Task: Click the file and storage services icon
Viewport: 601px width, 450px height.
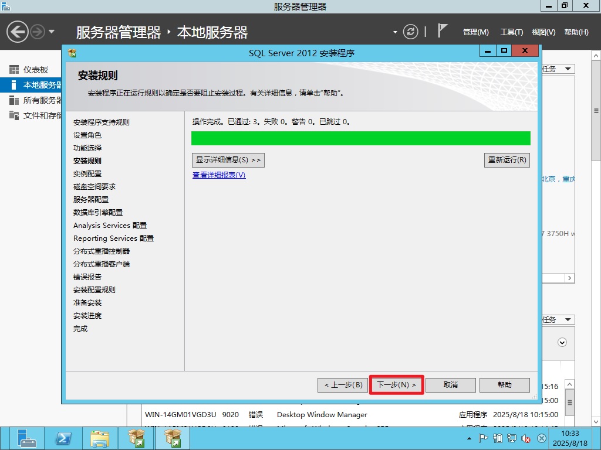Action: [14, 115]
